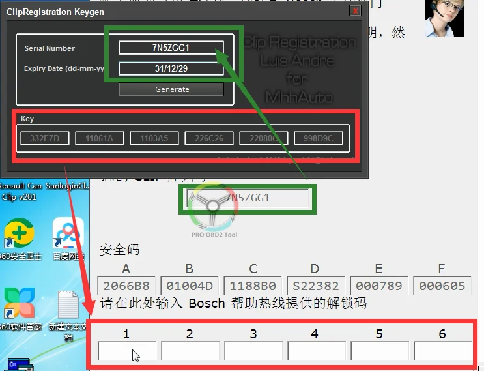Open the 360安全卫士 desktop shortcut

pyautogui.click(x=19, y=239)
